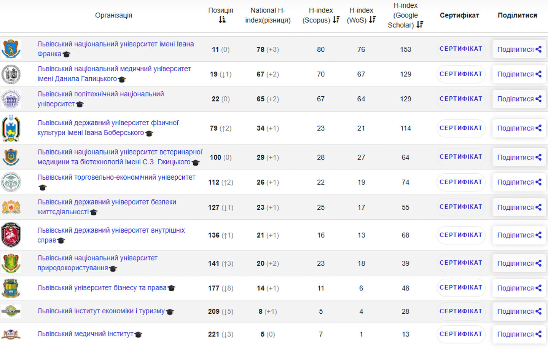Open Сертифікат for physical culture university
This screenshot has width=548, height=351.
[x=461, y=128]
